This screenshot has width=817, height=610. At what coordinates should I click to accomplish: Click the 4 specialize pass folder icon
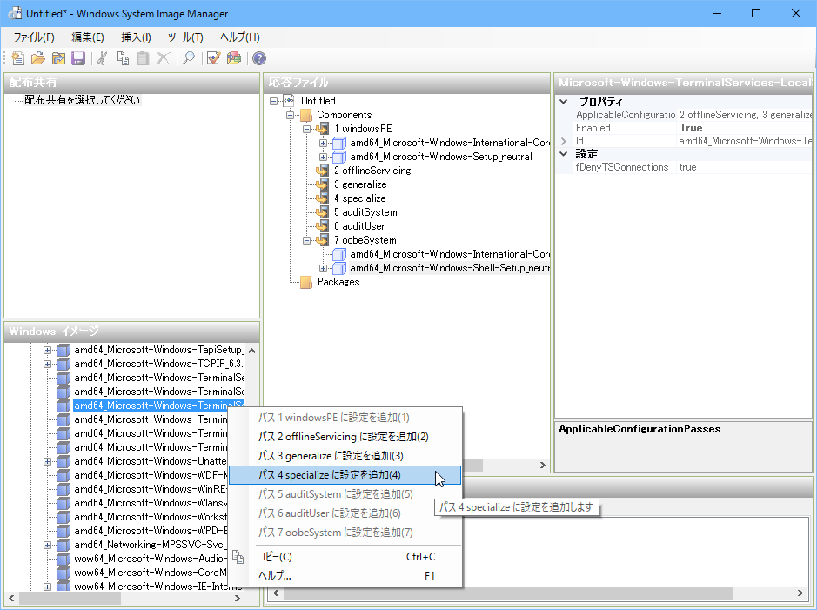tap(323, 198)
